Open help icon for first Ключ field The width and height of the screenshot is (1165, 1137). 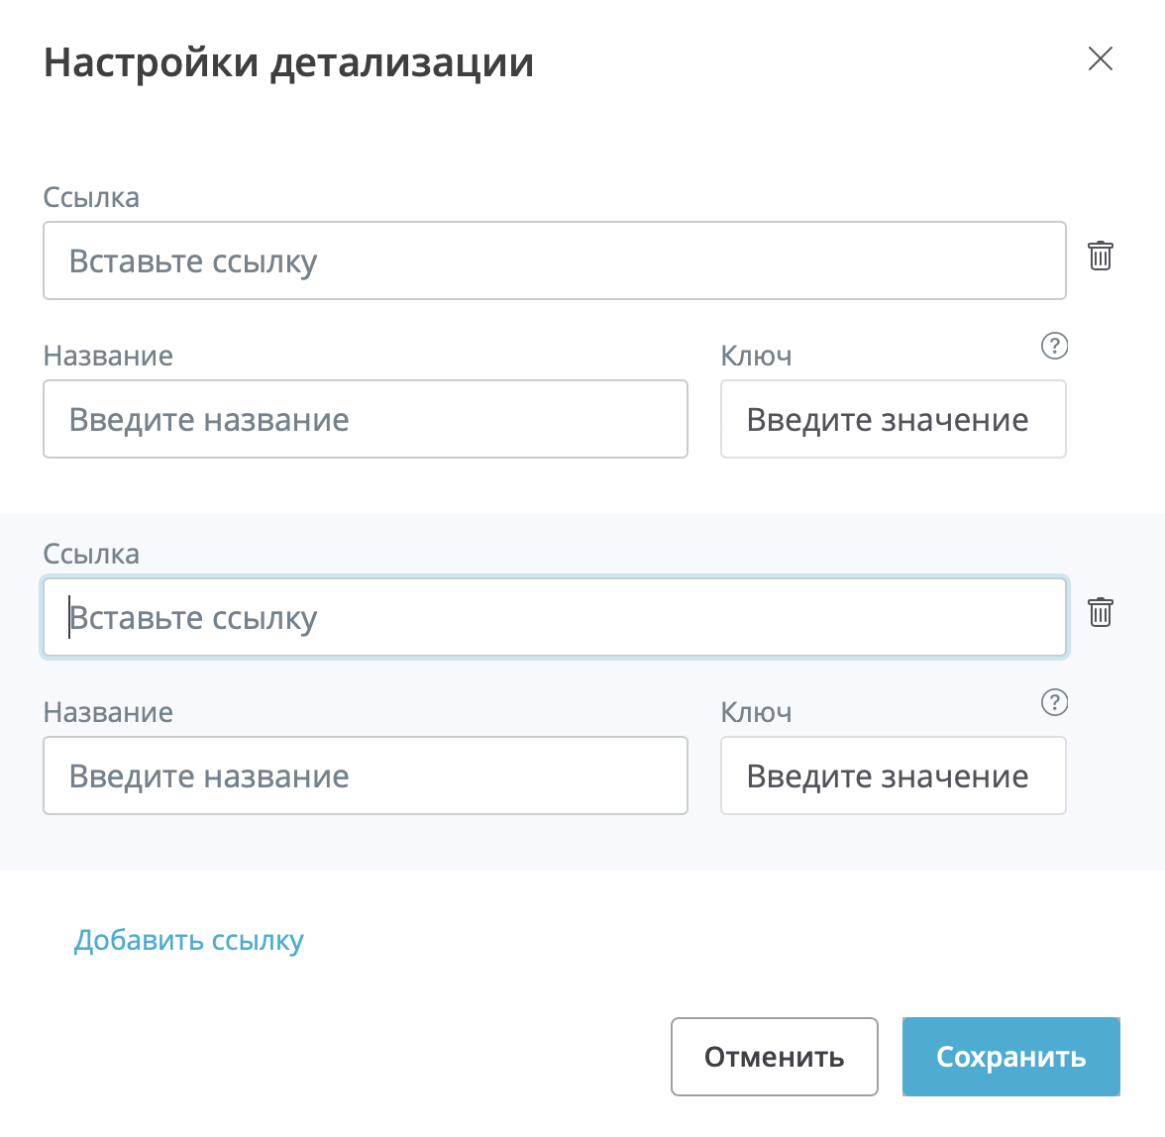point(1054,346)
